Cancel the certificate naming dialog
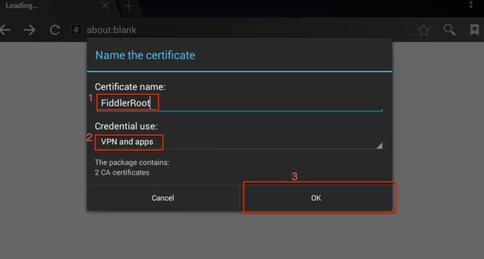 (x=163, y=198)
